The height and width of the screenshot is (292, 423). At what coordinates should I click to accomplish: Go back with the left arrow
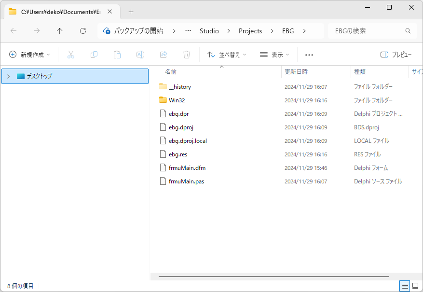pos(14,31)
